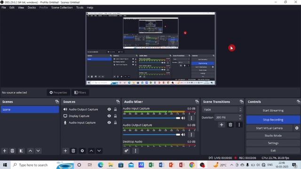The height and width of the screenshot is (169, 301).
Task: Toggle lock on Audio Input Capture
Action: click(x=115, y=123)
